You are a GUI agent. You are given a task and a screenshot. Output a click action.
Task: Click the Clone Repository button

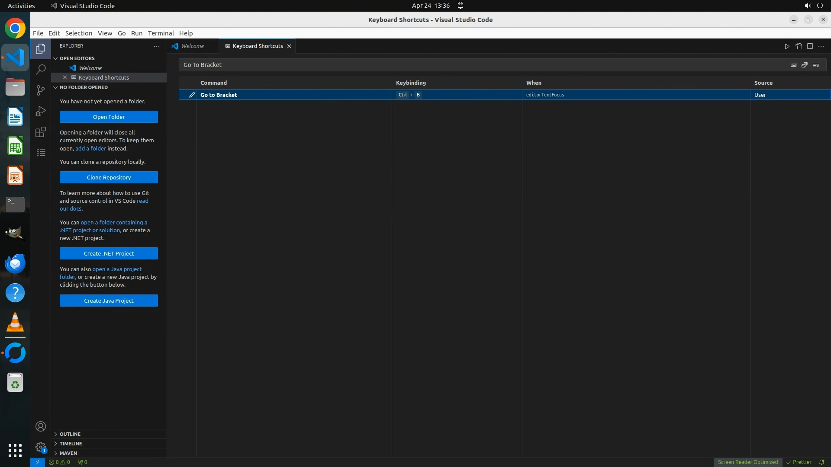[109, 177]
